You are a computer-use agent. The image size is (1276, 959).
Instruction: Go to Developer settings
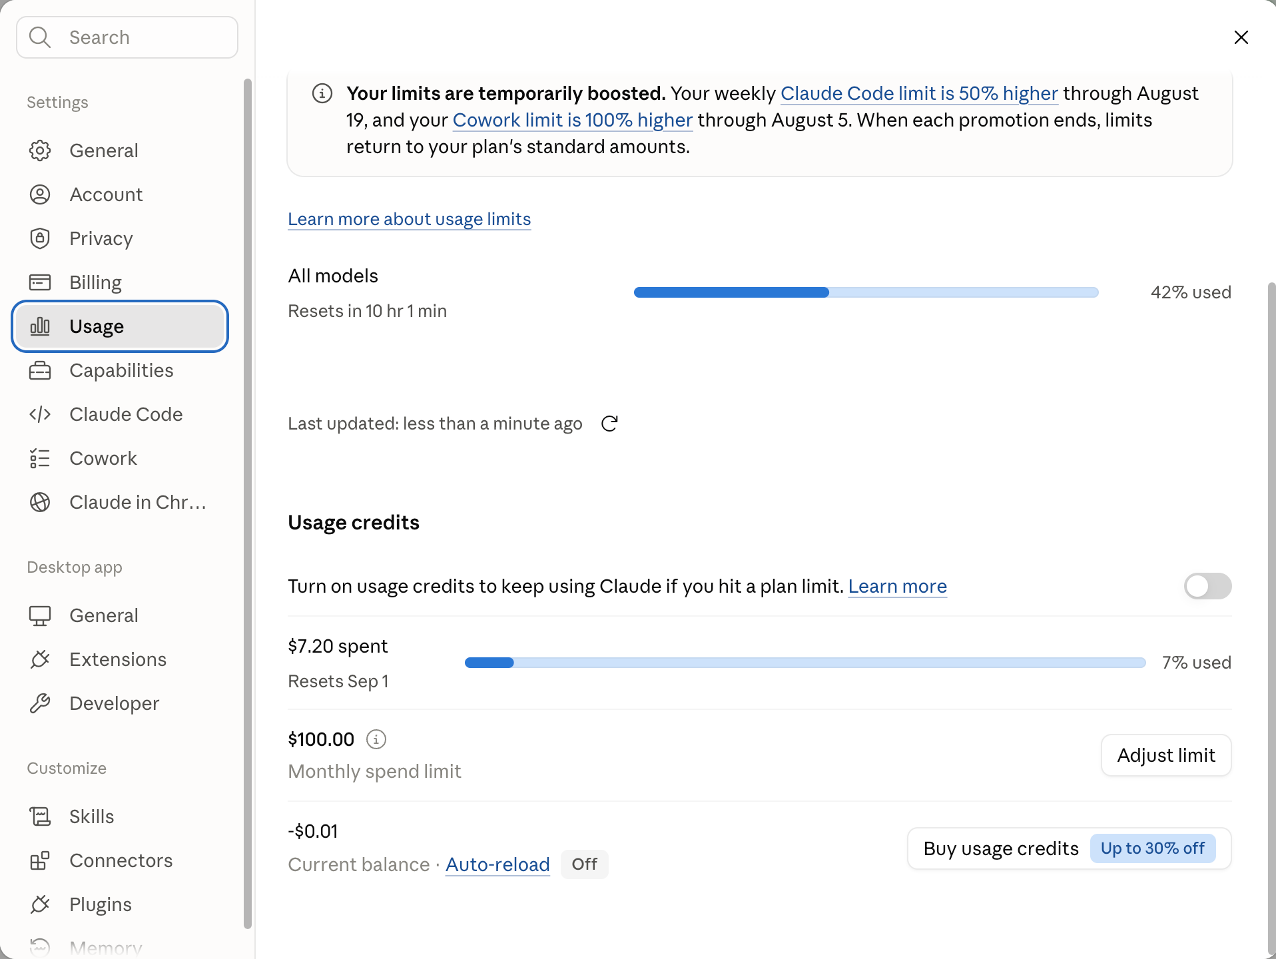tap(120, 703)
